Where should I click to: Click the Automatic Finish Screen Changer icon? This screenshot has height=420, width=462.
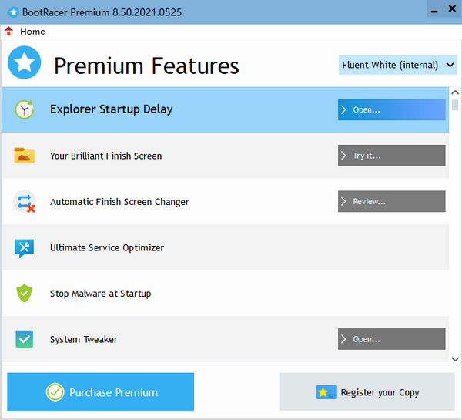(x=25, y=202)
